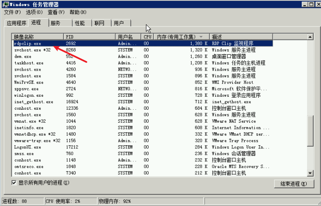Open the 选项(O) menu

click(34, 12)
